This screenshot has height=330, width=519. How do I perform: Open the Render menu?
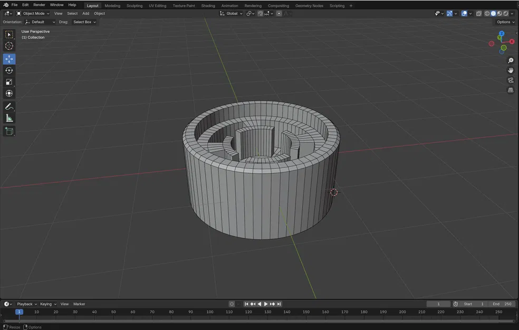[40, 5]
